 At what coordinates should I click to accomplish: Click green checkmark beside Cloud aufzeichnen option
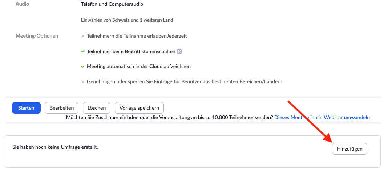click(x=83, y=67)
